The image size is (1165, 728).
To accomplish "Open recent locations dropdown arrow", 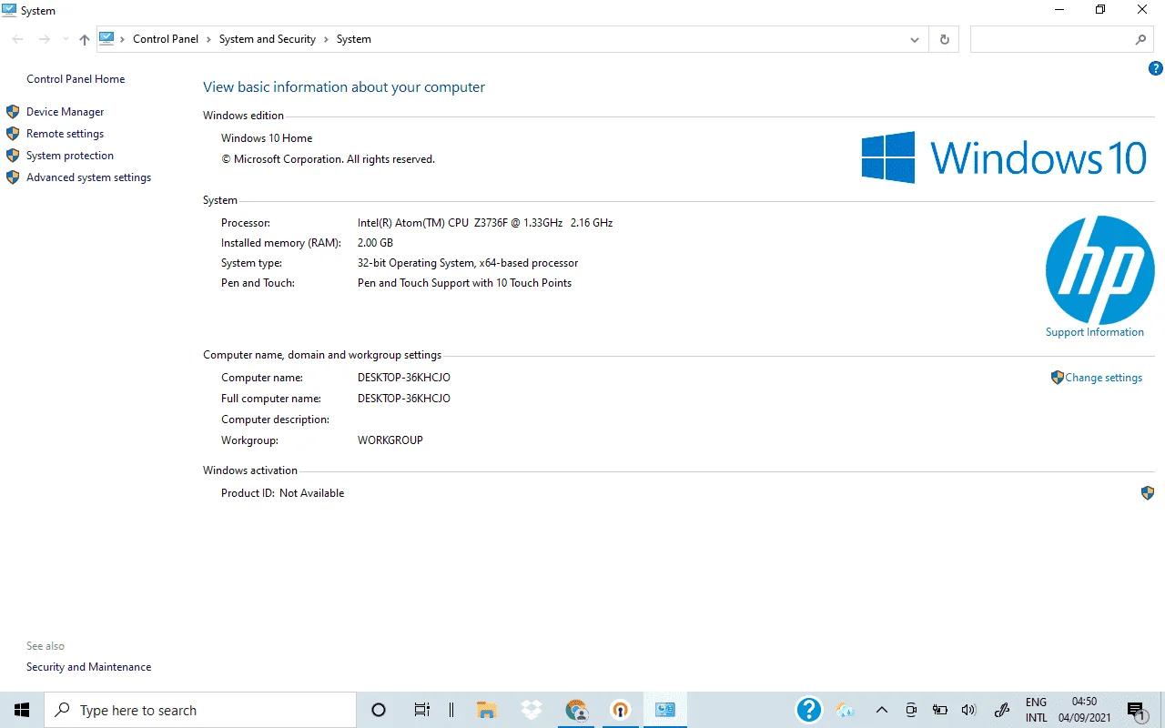I will 66,39.
